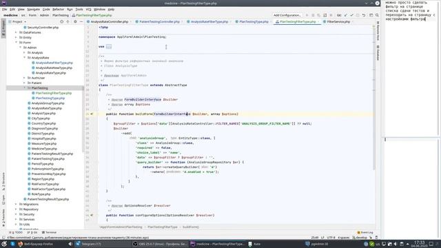Switch to PlanTestingType.php editor tab
The image size is (441, 248).
pos(254,21)
